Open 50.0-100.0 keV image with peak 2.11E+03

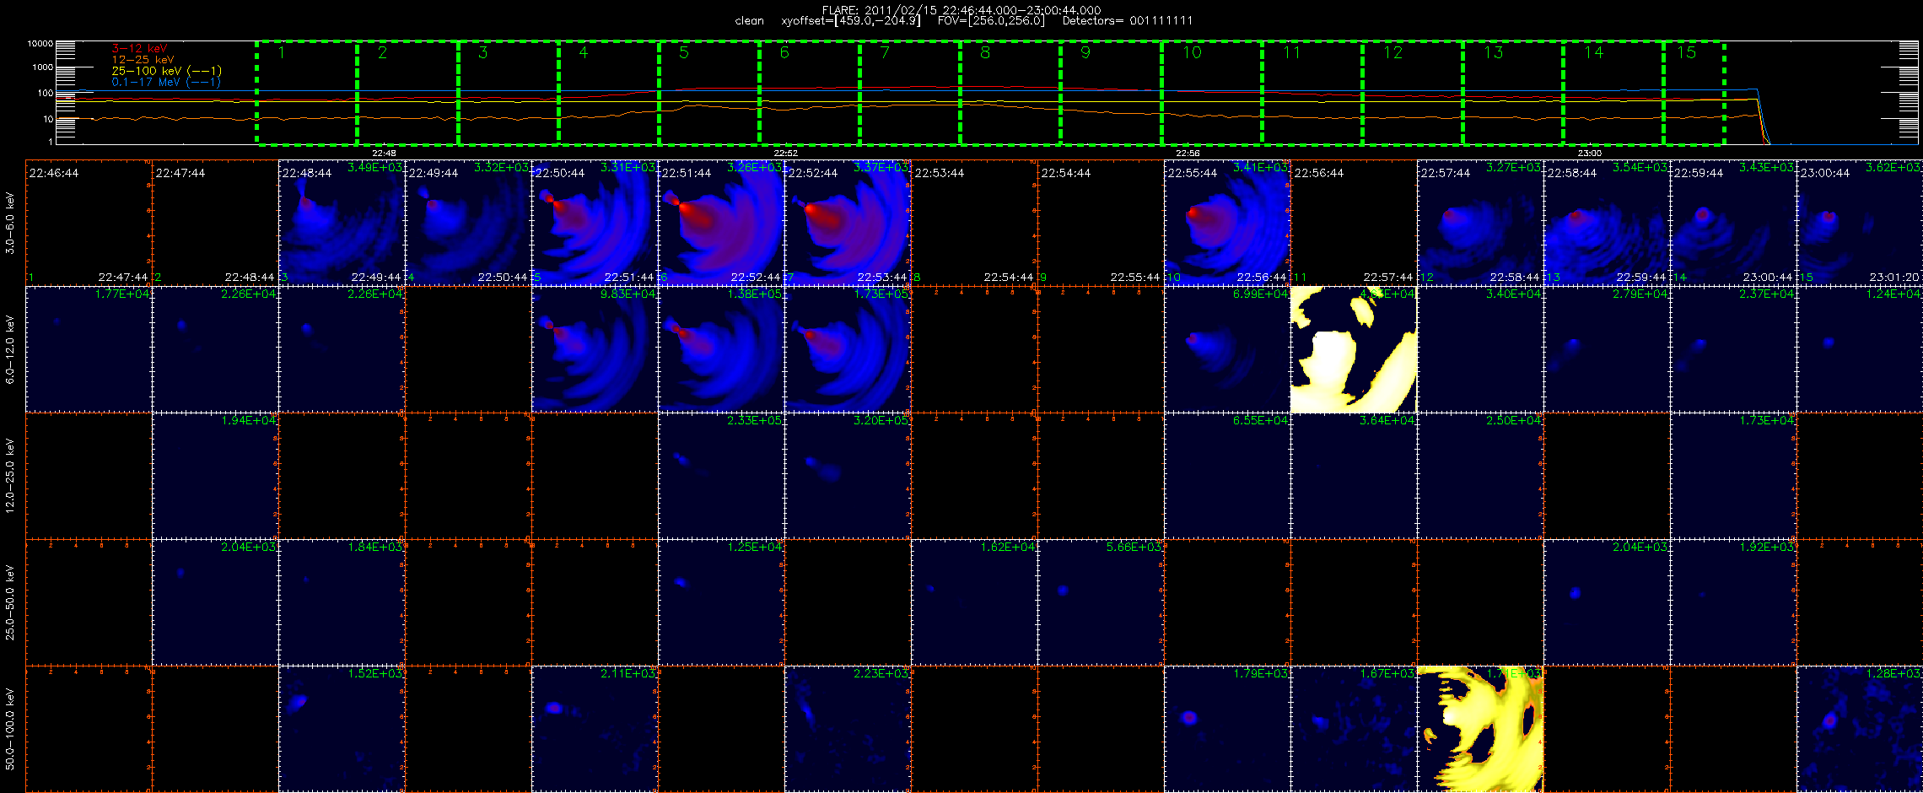coord(595,729)
